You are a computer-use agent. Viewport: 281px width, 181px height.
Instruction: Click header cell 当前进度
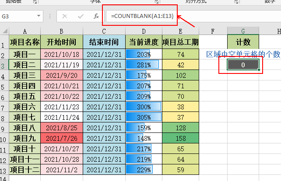[x=144, y=42]
